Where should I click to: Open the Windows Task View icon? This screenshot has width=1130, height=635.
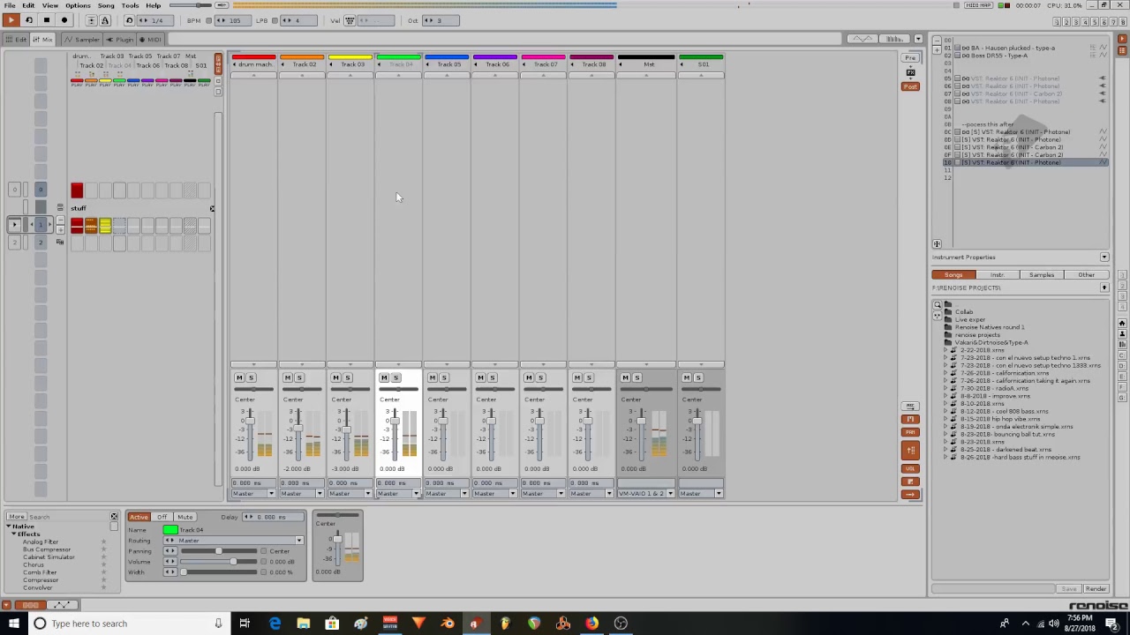[x=245, y=624]
